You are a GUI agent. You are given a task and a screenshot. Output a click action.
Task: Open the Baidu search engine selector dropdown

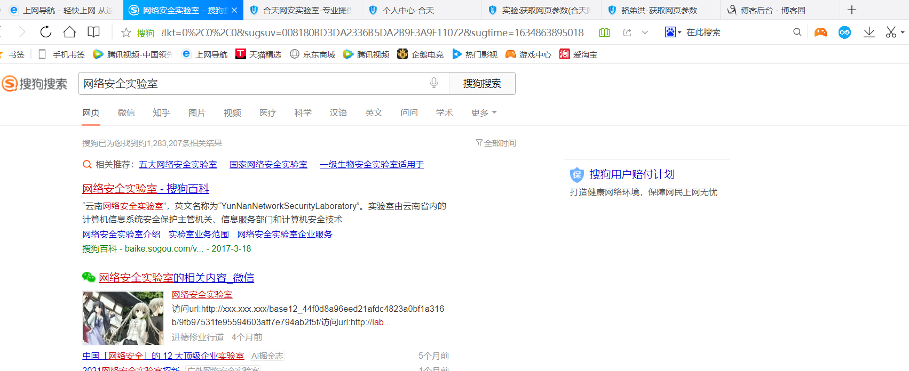(673, 32)
